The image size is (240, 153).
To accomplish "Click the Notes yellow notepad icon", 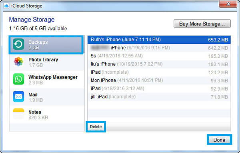I will click(x=18, y=114).
